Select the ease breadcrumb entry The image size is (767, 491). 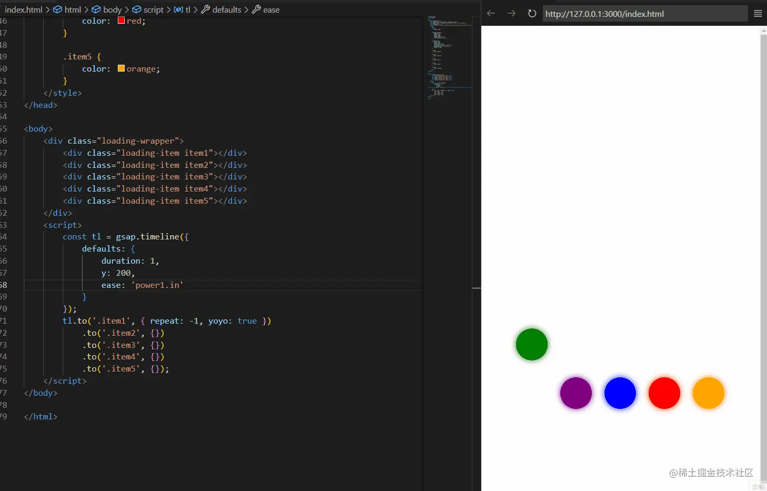tap(271, 9)
